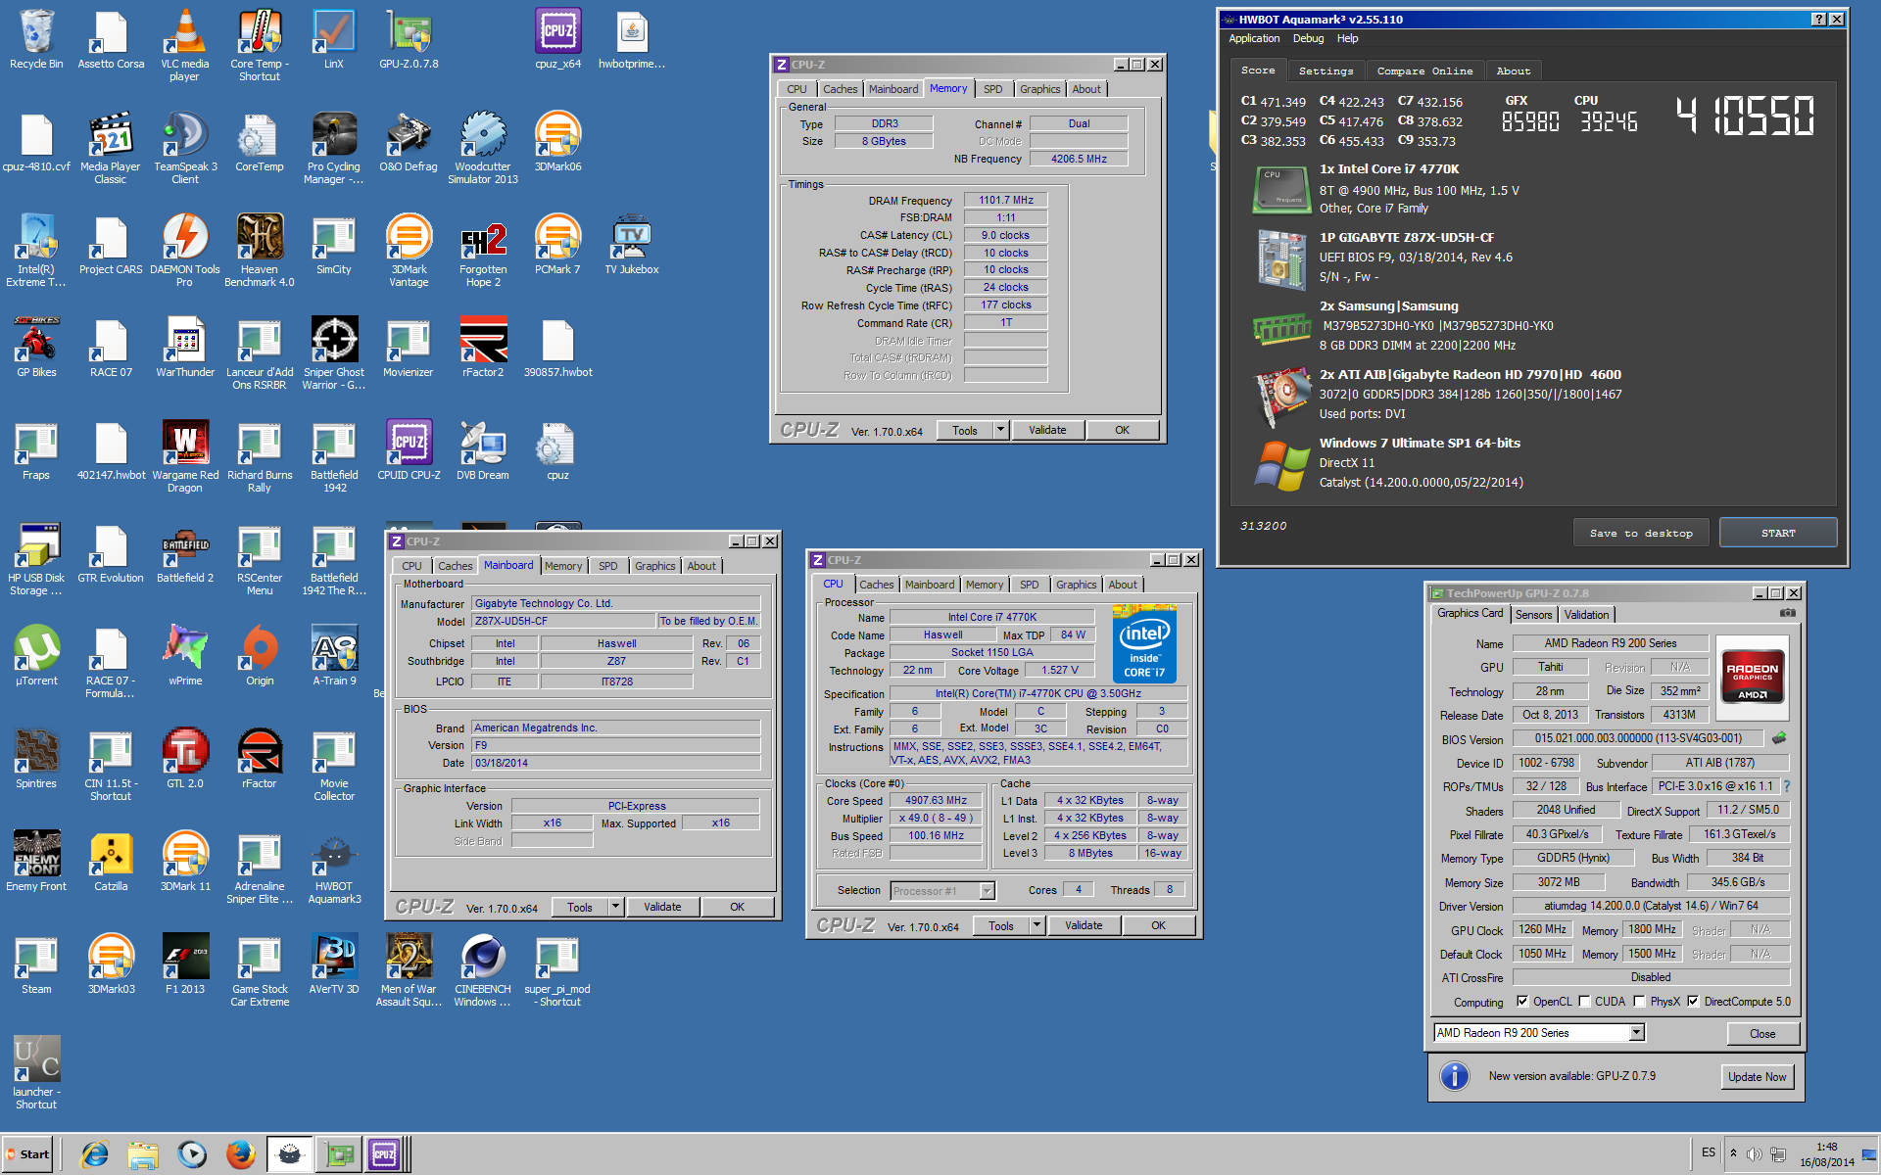Expand Tools dropdown arrow in CPU tab CPU-Z window
Viewport: 1881px width, 1175px height.
[1037, 925]
